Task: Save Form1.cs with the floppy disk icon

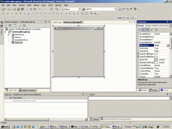Action: [x=18, y=9]
